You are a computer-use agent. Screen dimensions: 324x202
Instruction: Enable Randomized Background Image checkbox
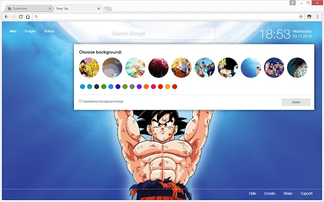click(x=80, y=101)
